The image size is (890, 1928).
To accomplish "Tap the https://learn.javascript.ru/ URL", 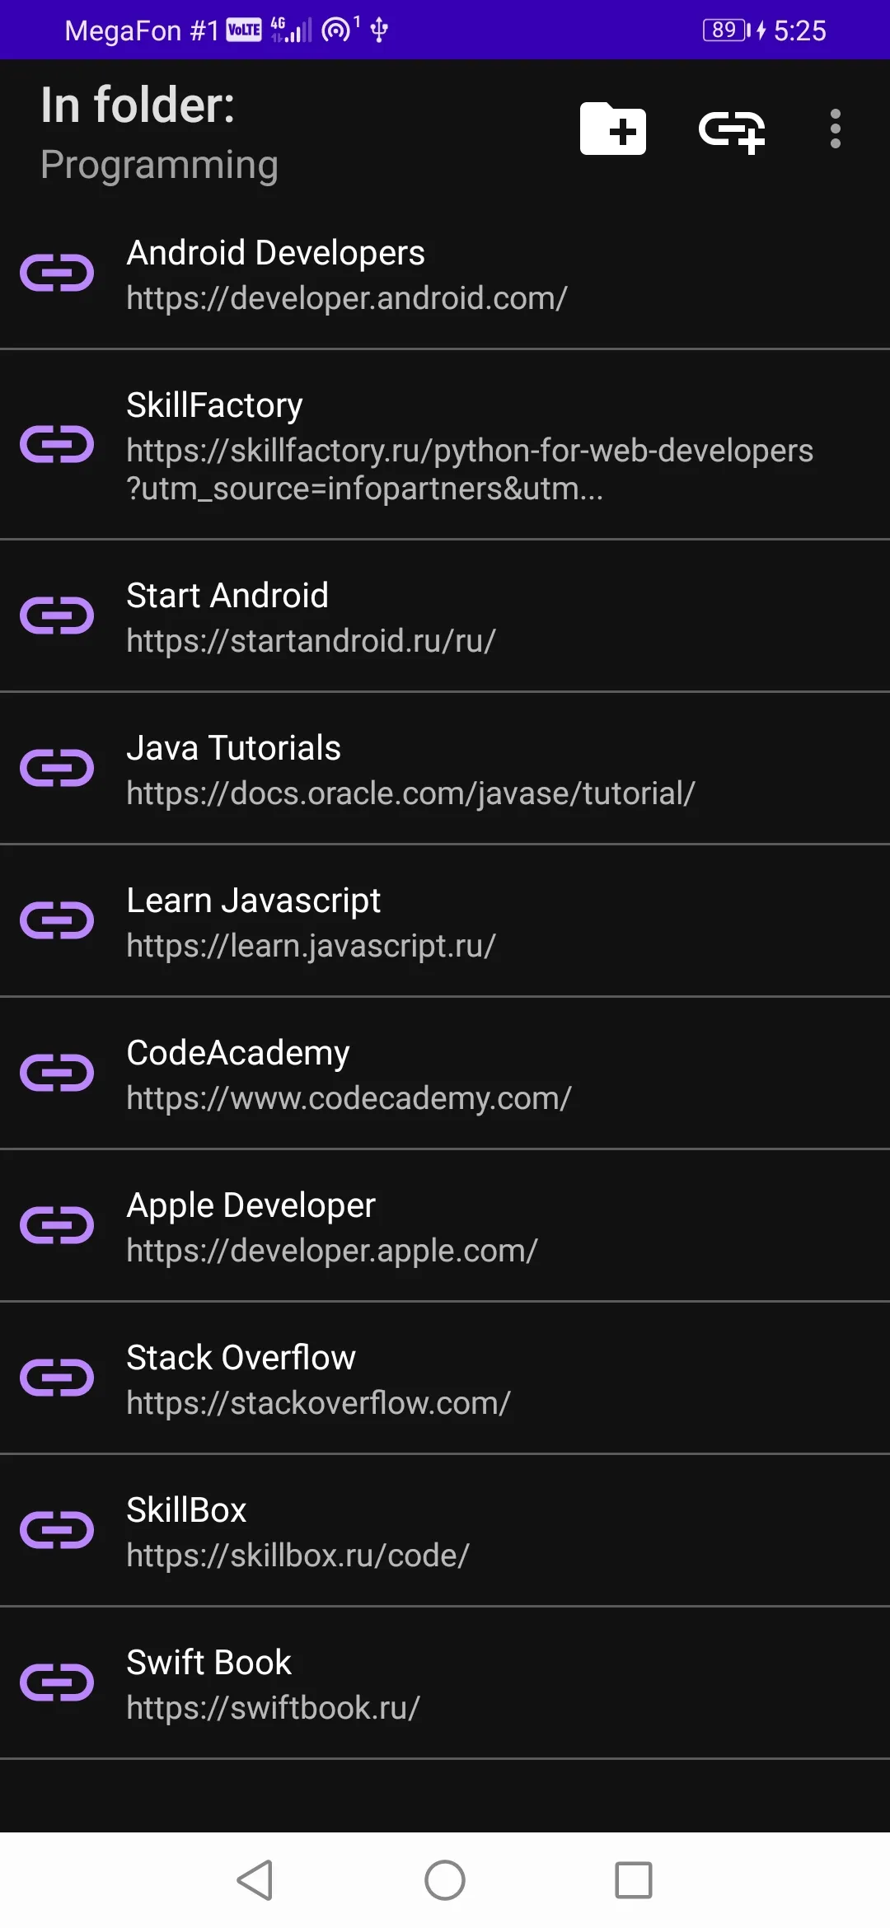I will (x=311, y=946).
